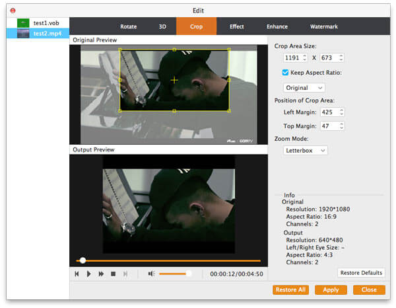Click the crop height stepper arrows
396x308 pixels.
[341, 58]
